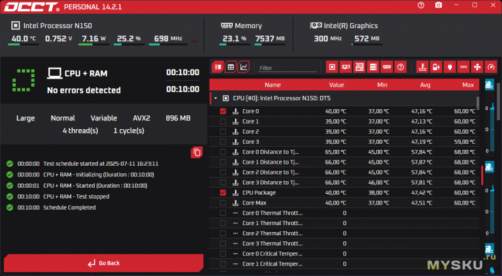The height and width of the screenshot is (276, 502).
Task: Click the CPU usage 25.2 % progress bar
Action: click(x=129, y=45)
